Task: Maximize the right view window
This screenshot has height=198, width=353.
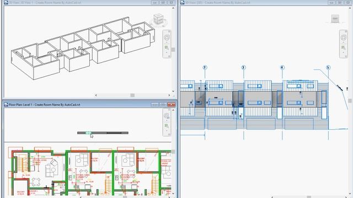Action: 340,2
